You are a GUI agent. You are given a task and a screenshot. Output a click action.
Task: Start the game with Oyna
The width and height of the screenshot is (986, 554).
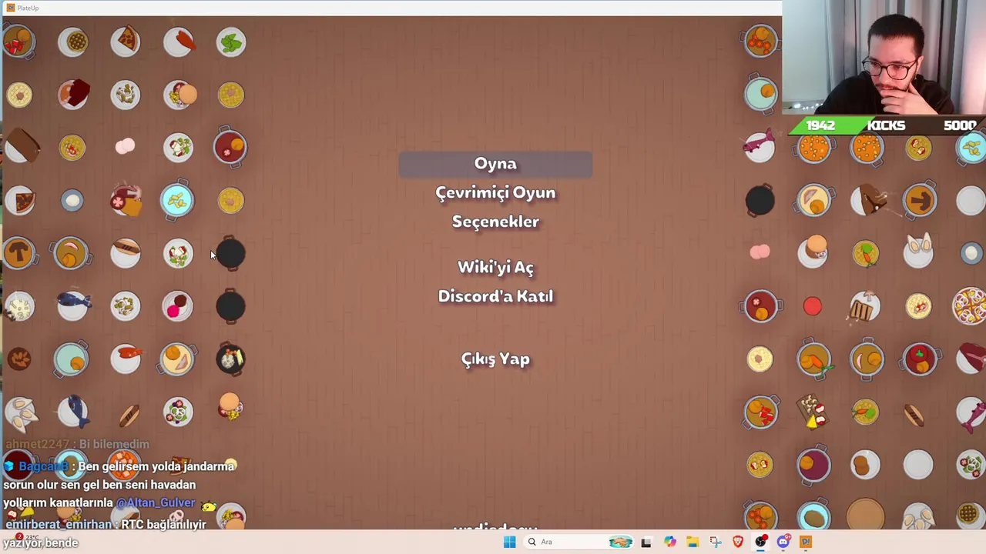click(x=495, y=164)
